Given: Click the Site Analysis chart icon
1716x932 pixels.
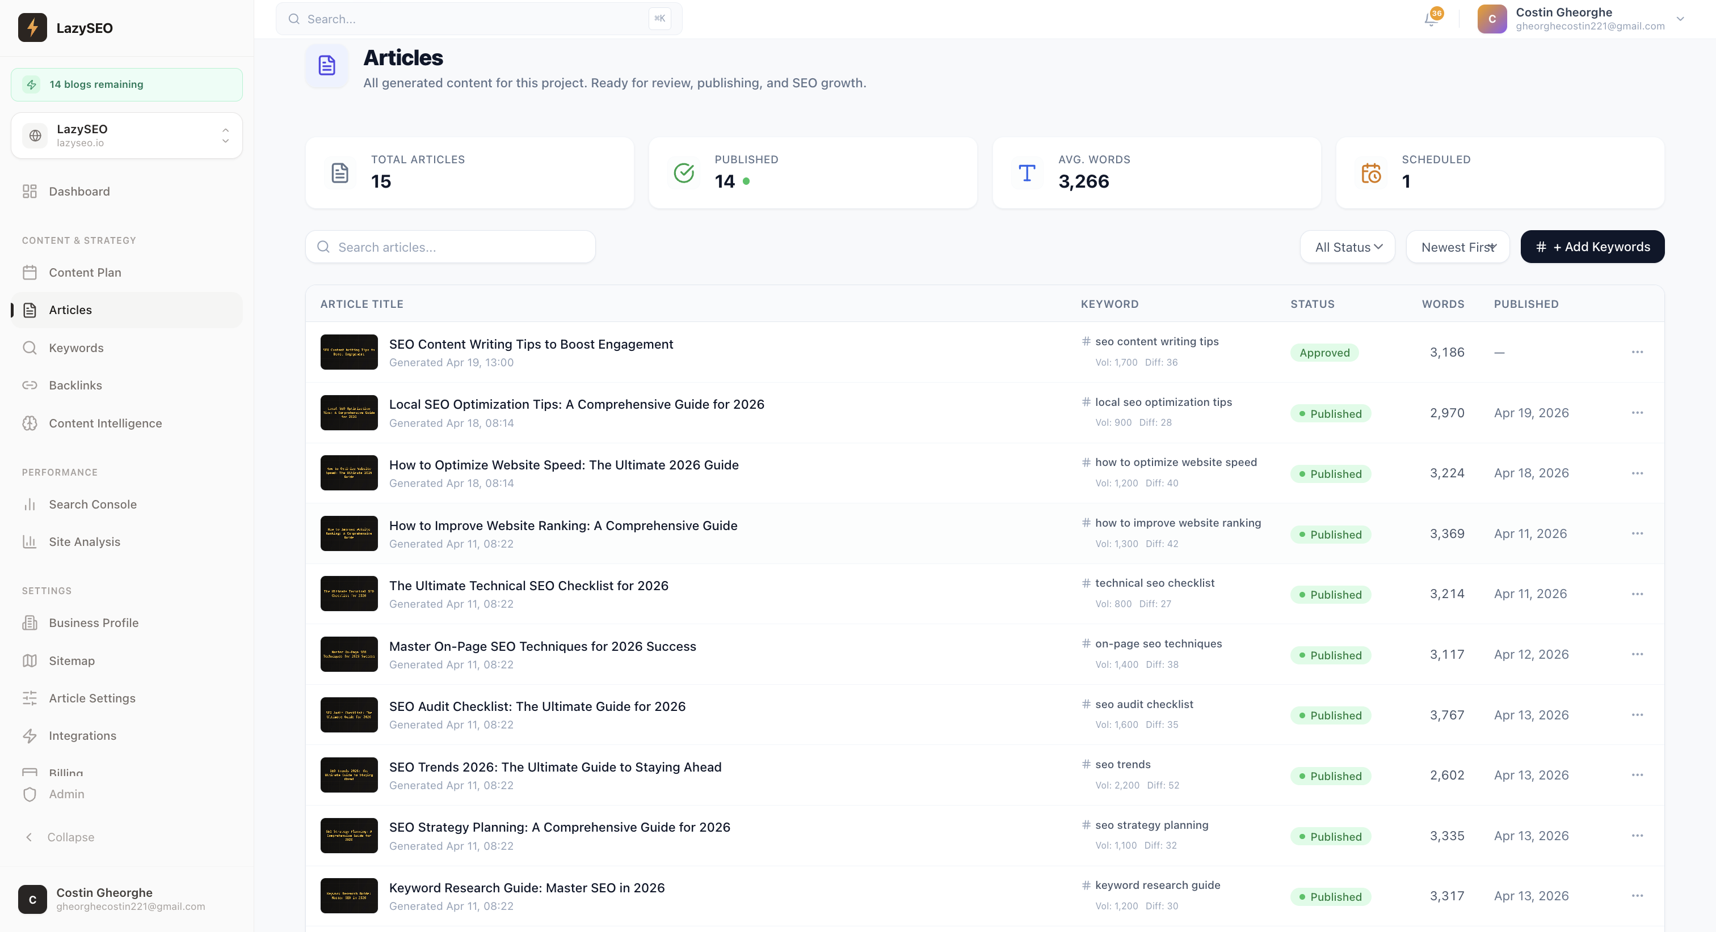Looking at the screenshot, I should pyautogui.click(x=30, y=541).
